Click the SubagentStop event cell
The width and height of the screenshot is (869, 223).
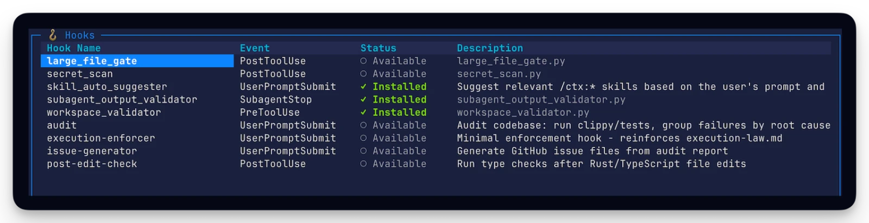click(276, 100)
